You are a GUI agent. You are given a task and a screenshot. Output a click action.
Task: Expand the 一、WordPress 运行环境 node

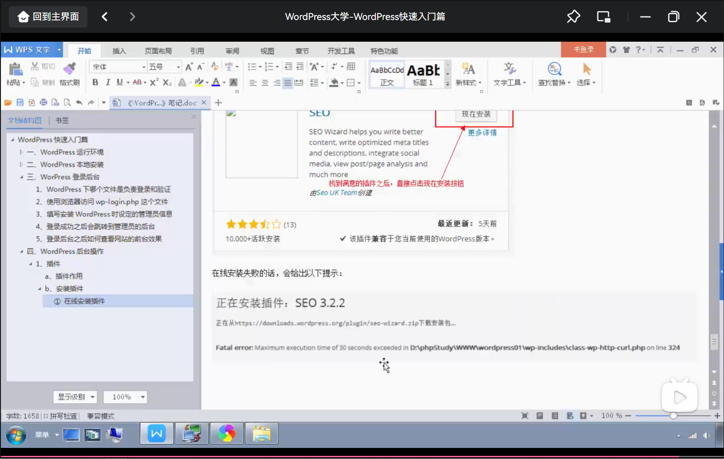point(21,152)
